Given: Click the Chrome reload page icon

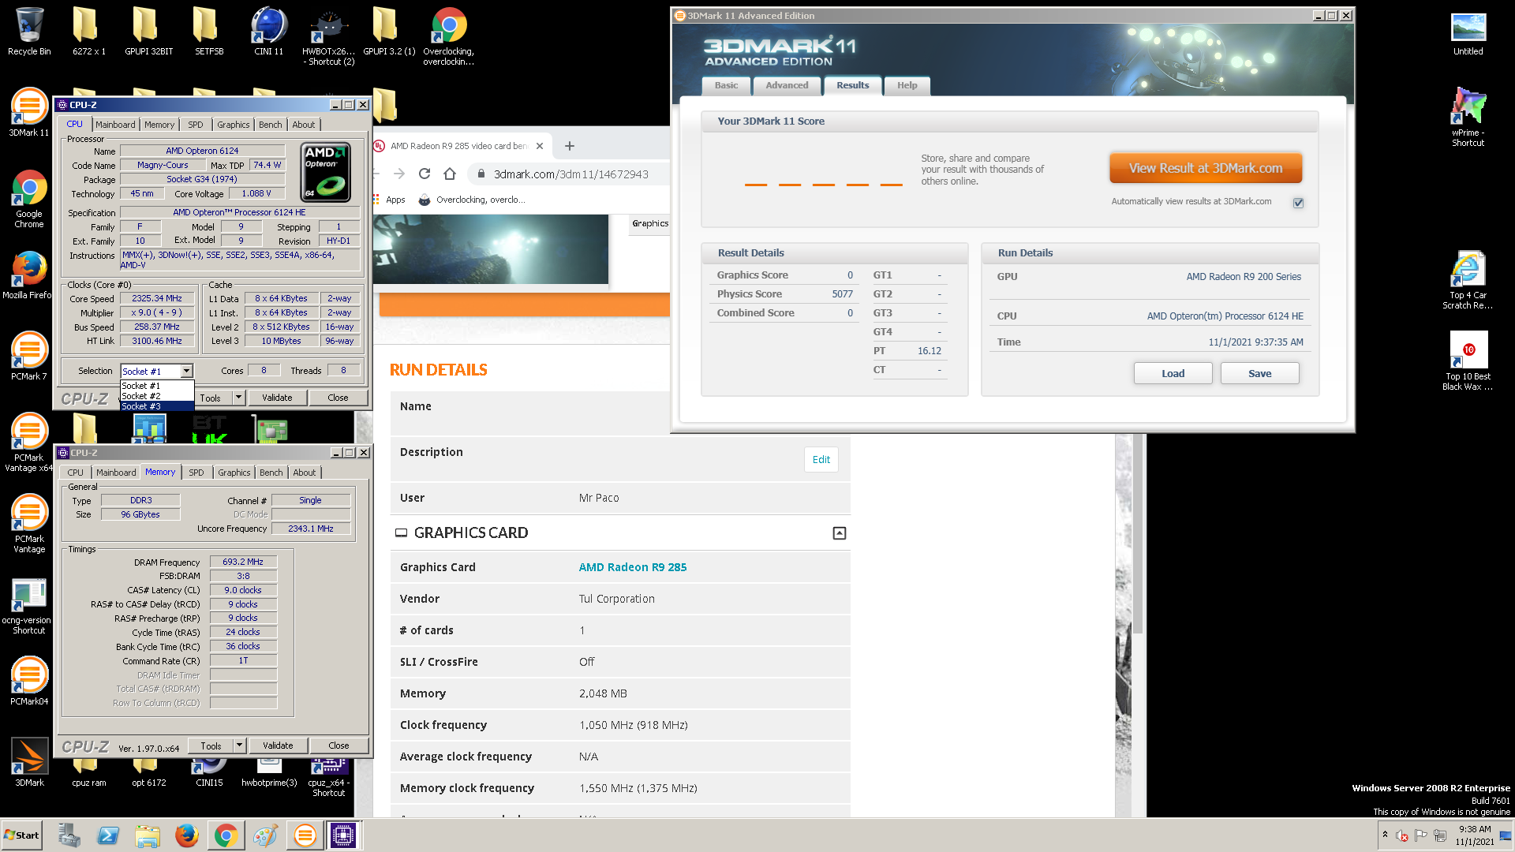Looking at the screenshot, I should 425,174.
